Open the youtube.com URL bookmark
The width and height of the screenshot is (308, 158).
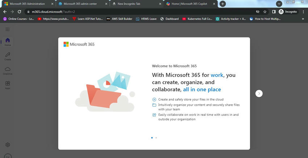coord(53,19)
